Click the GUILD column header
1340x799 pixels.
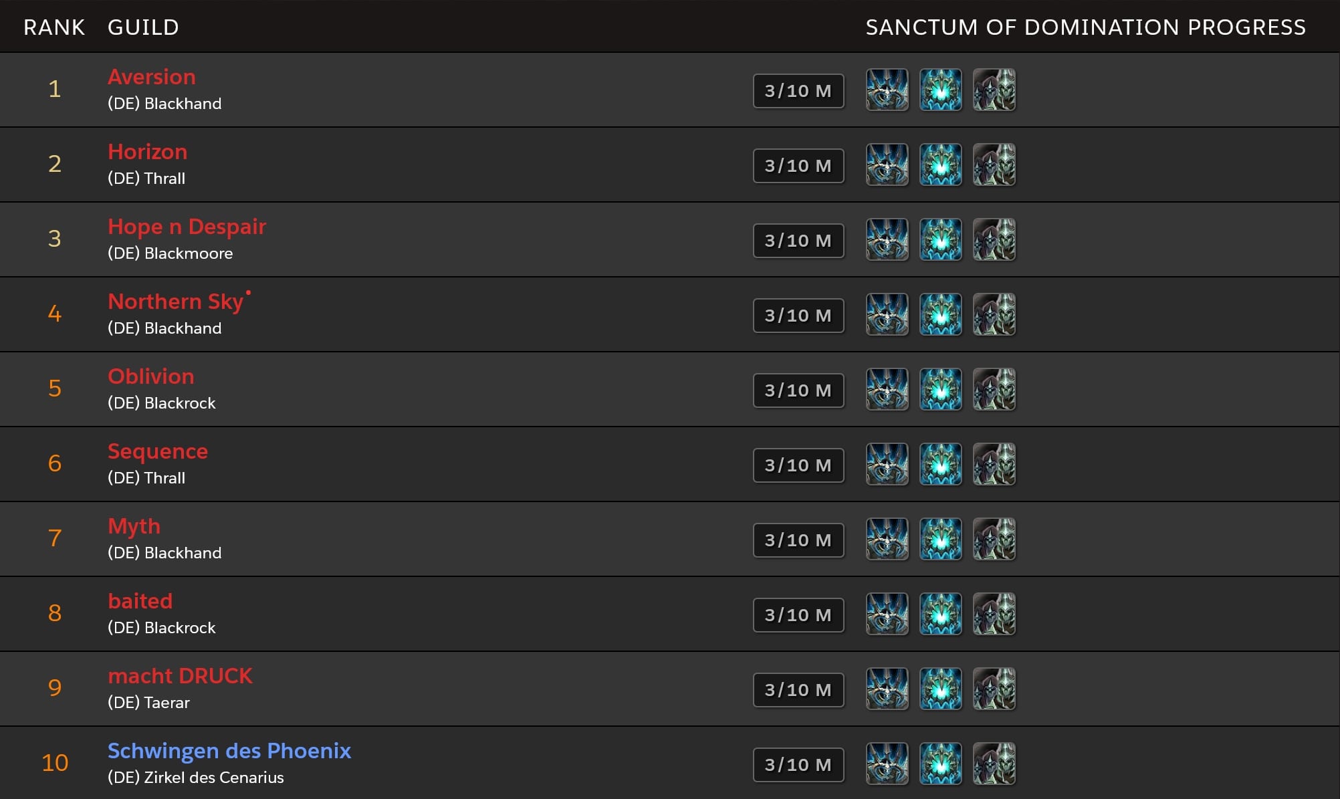(143, 27)
